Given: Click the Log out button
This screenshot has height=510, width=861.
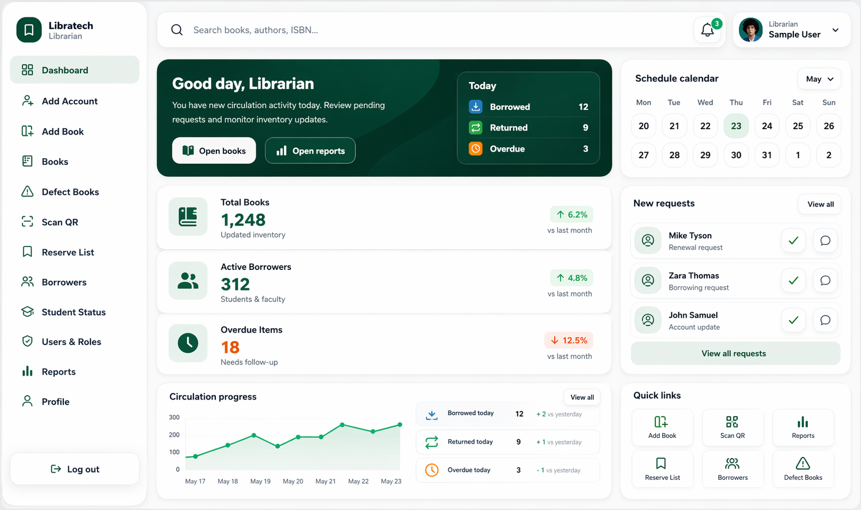Looking at the screenshot, I should pyautogui.click(x=75, y=469).
